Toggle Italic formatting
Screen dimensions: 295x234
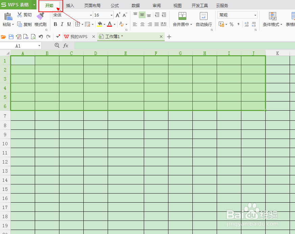click(62, 24)
